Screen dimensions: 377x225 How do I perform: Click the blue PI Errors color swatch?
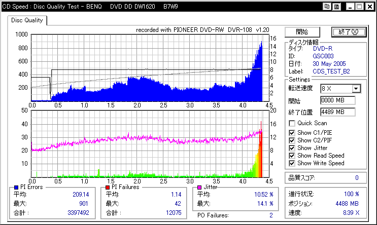(16, 188)
